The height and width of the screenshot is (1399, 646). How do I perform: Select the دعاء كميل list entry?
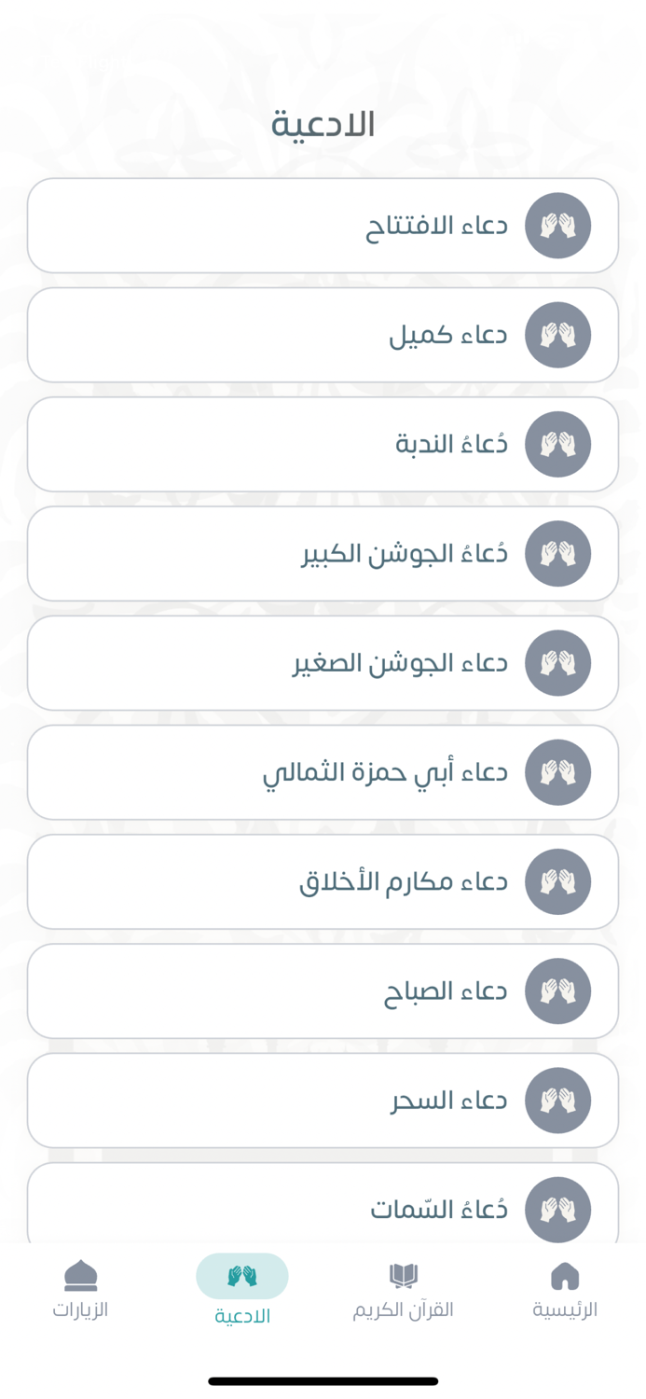coord(323,334)
